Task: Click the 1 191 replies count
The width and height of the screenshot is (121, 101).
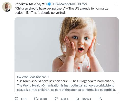Action: pos(24,99)
